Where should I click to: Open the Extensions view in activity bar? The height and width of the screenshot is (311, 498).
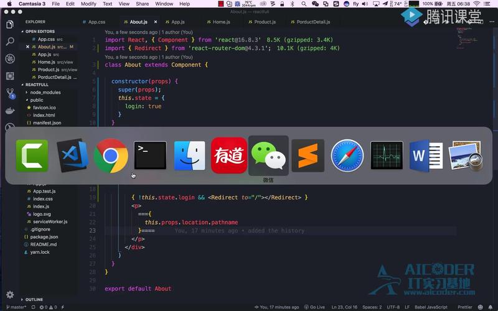point(10,76)
